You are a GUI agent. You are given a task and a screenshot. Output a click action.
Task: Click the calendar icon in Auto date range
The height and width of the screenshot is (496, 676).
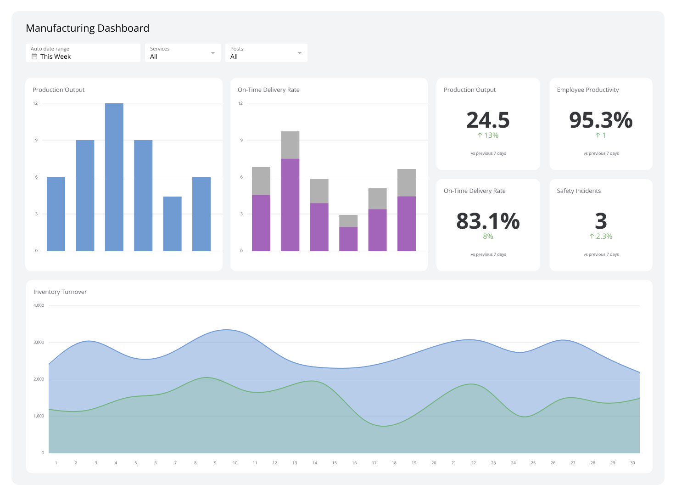(x=34, y=56)
